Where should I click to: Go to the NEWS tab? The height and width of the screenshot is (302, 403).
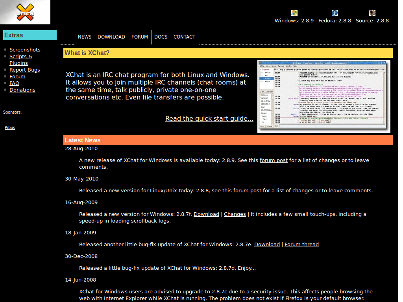(x=85, y=37)
